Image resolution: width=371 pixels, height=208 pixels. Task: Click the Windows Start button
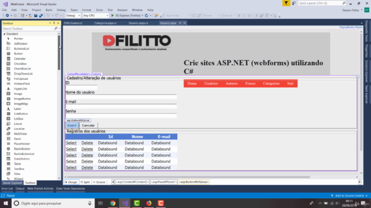point(6,203)
